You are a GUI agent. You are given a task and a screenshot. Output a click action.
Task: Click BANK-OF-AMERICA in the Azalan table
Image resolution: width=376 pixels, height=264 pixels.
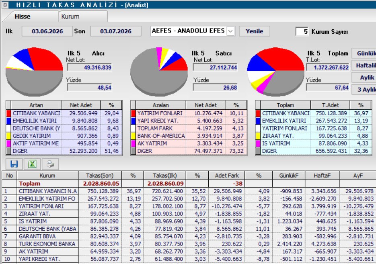[x=161, y=136]
